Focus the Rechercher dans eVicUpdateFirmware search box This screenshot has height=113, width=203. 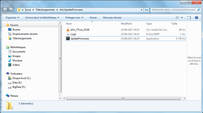pos(174,10)
